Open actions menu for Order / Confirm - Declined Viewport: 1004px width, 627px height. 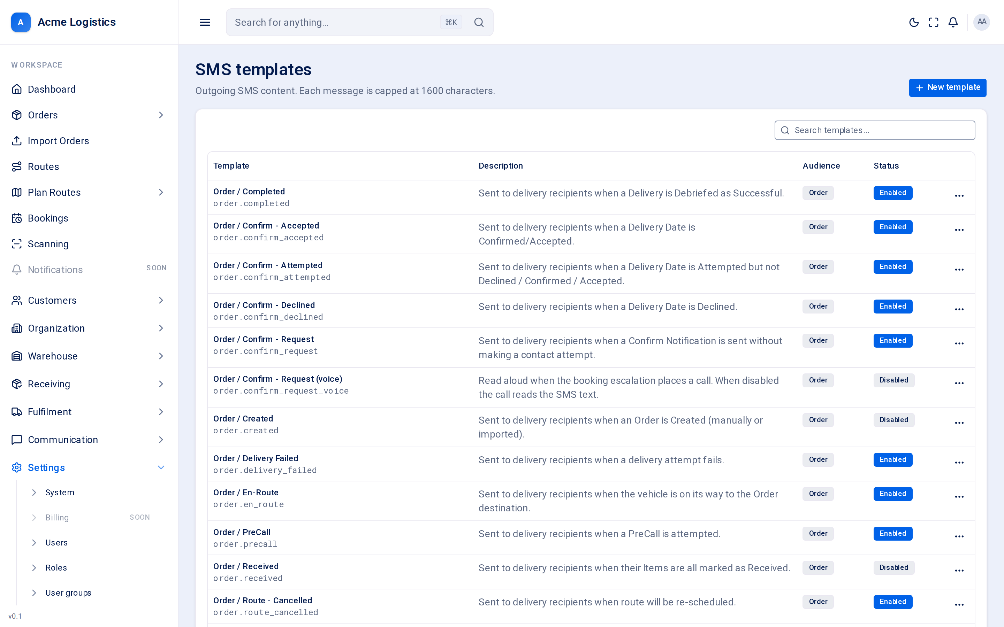(959, 309)
